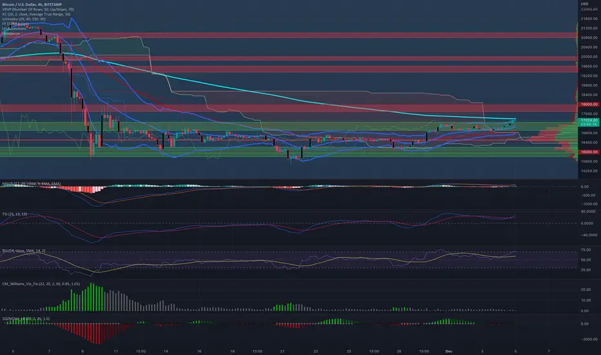This screenshot has height=355, width=601.
Task: Click the 14 date label on time axis
Action: coord(166,351)
